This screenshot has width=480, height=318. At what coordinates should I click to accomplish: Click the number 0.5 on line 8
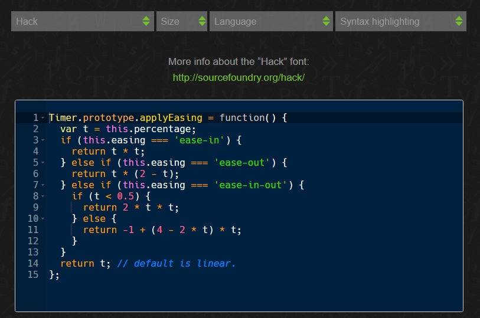126,196
